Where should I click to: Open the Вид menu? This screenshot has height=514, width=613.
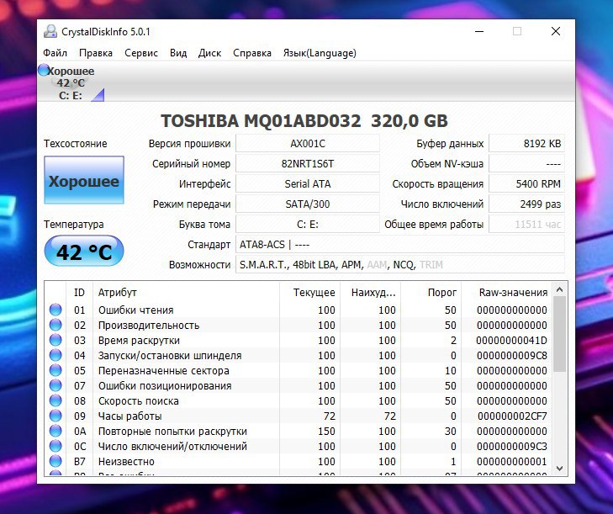(x=178, y=53)
